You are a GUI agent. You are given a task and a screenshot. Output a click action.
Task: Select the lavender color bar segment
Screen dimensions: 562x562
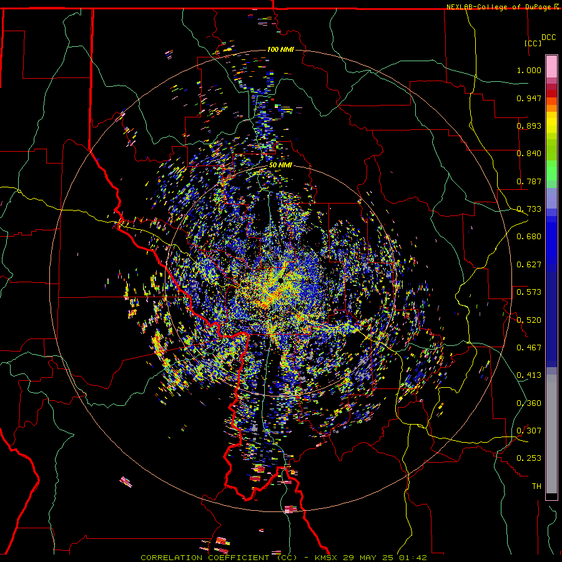[x=551, y=198]
